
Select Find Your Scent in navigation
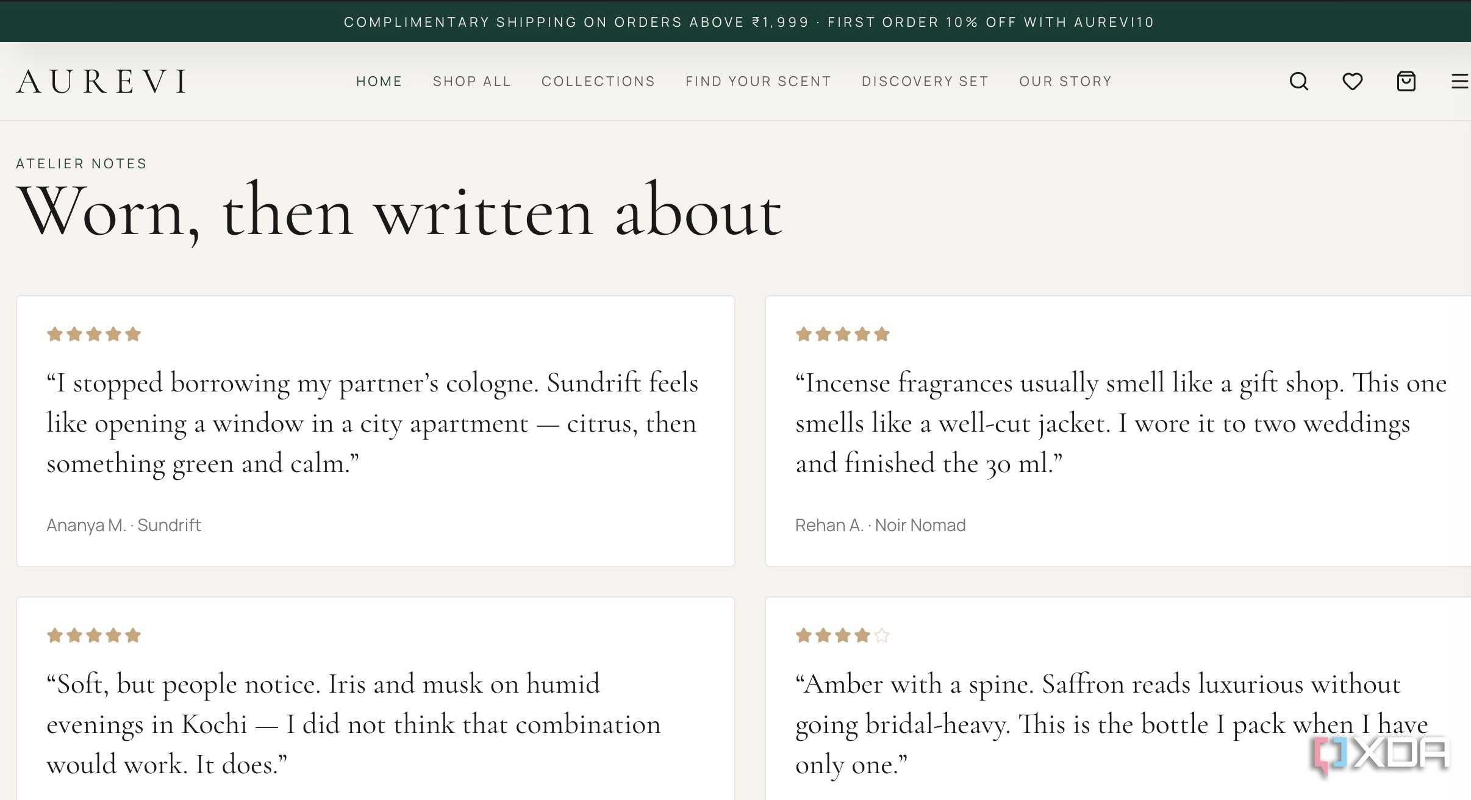758,81
